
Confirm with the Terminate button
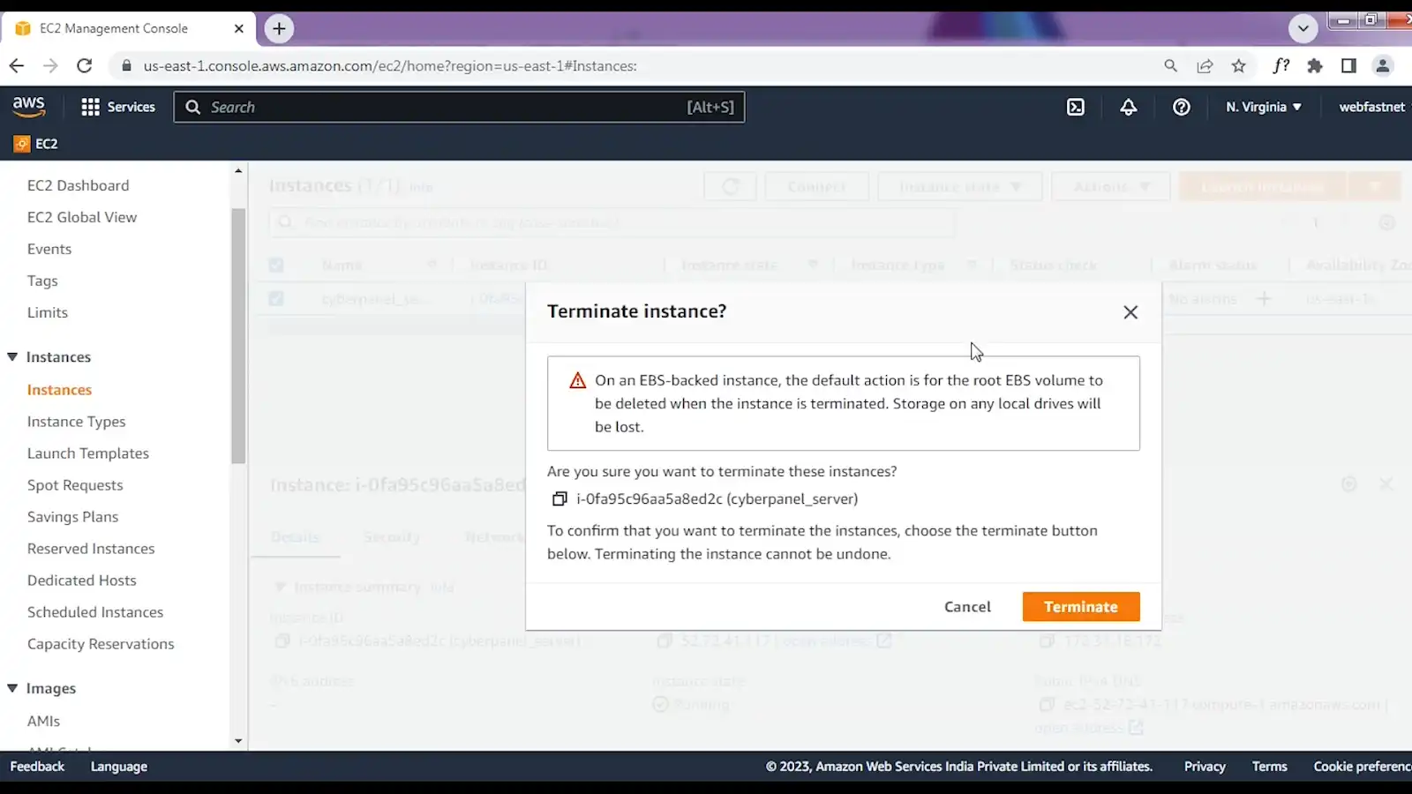pos(1080,607)
